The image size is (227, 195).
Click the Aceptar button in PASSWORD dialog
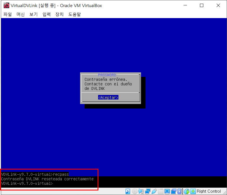coord(108,97)
